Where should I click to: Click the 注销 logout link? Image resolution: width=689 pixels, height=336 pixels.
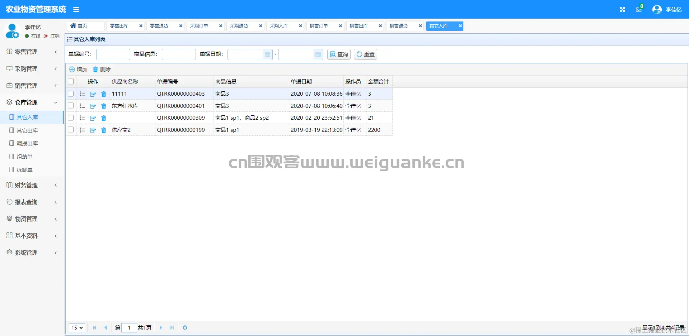pyautogui.click(x=52, y=36)
